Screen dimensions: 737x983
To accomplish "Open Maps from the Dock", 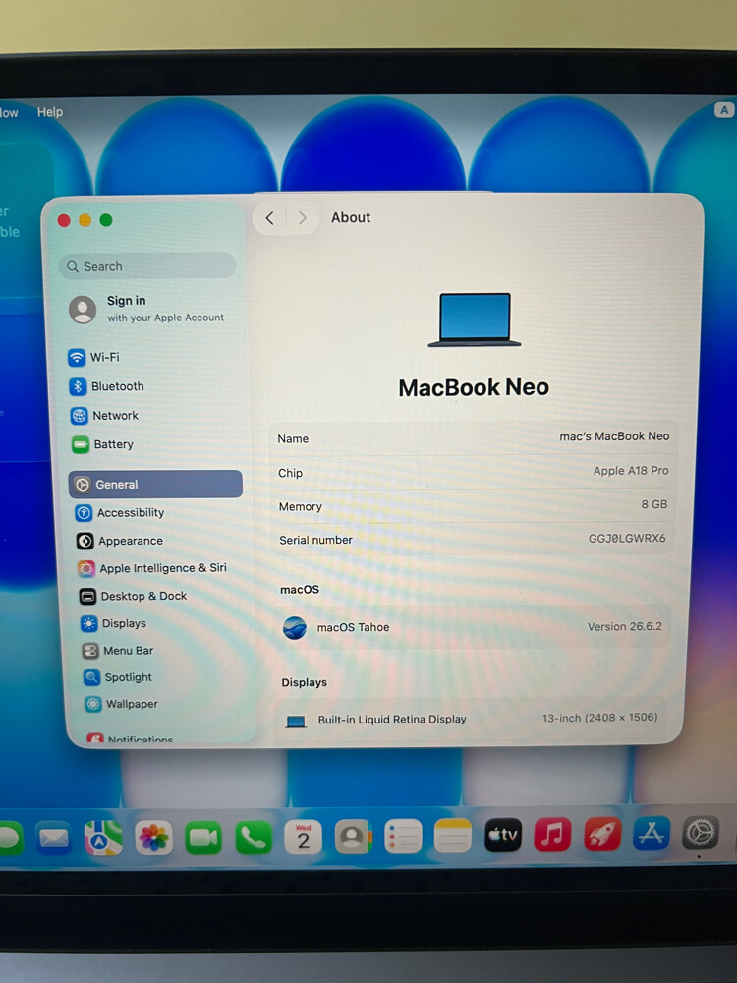I will coord(103,838).
